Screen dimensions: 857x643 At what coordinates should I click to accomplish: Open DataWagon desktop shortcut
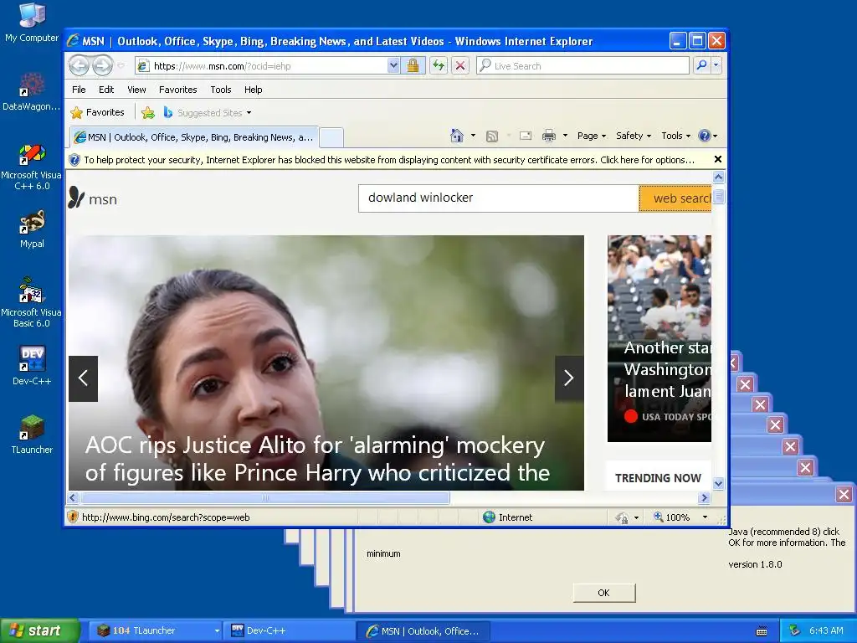[x=32, y=92]
